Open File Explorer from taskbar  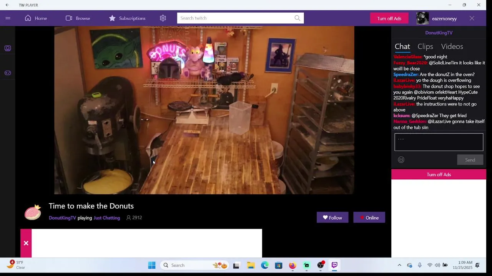click(251, 265)
